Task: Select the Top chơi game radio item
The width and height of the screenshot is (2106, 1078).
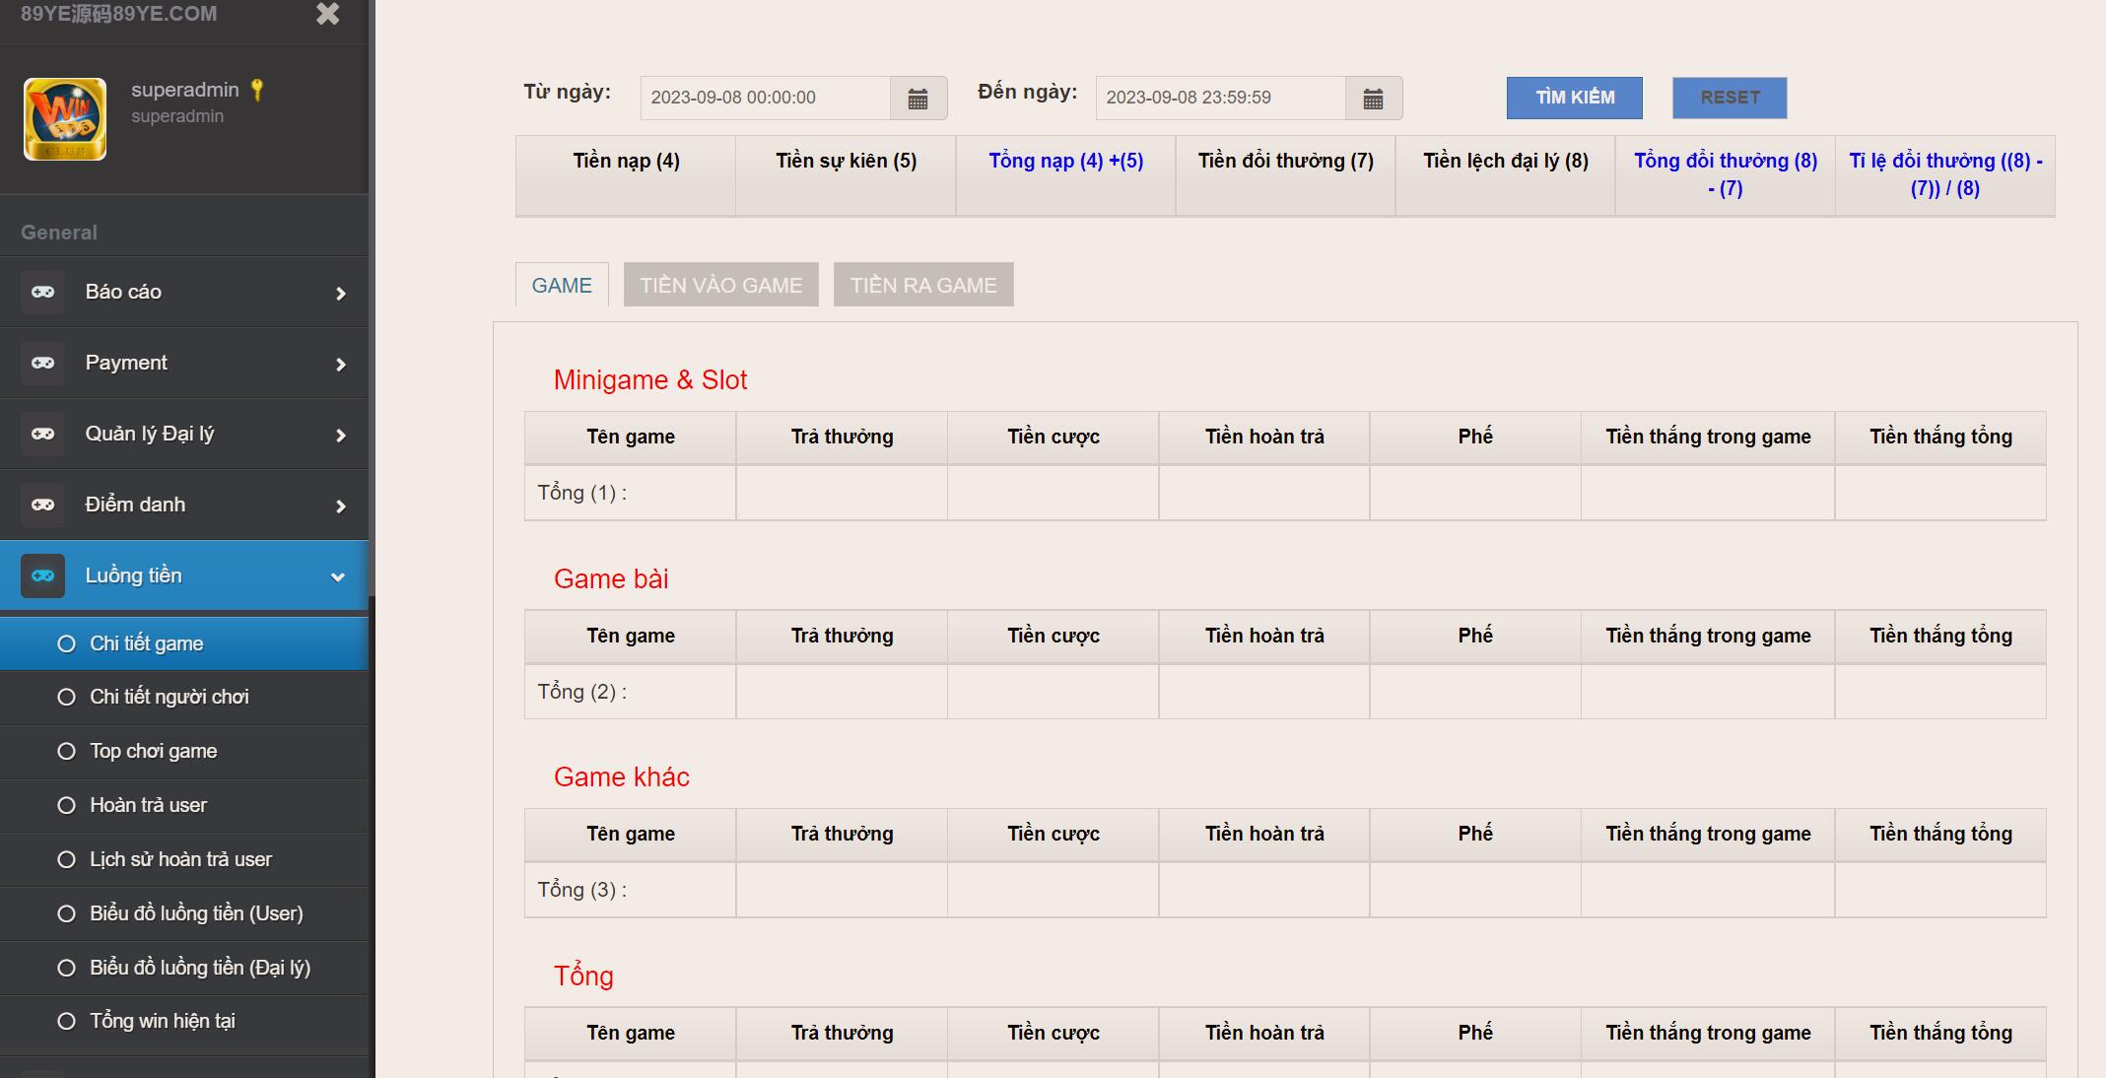Action: [x=66, y=751]
